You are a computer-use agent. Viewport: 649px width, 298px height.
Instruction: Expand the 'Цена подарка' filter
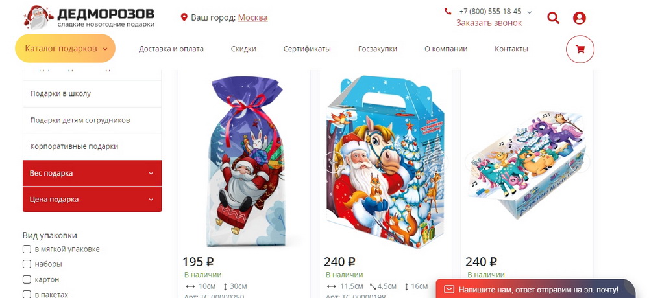[92, 200]
